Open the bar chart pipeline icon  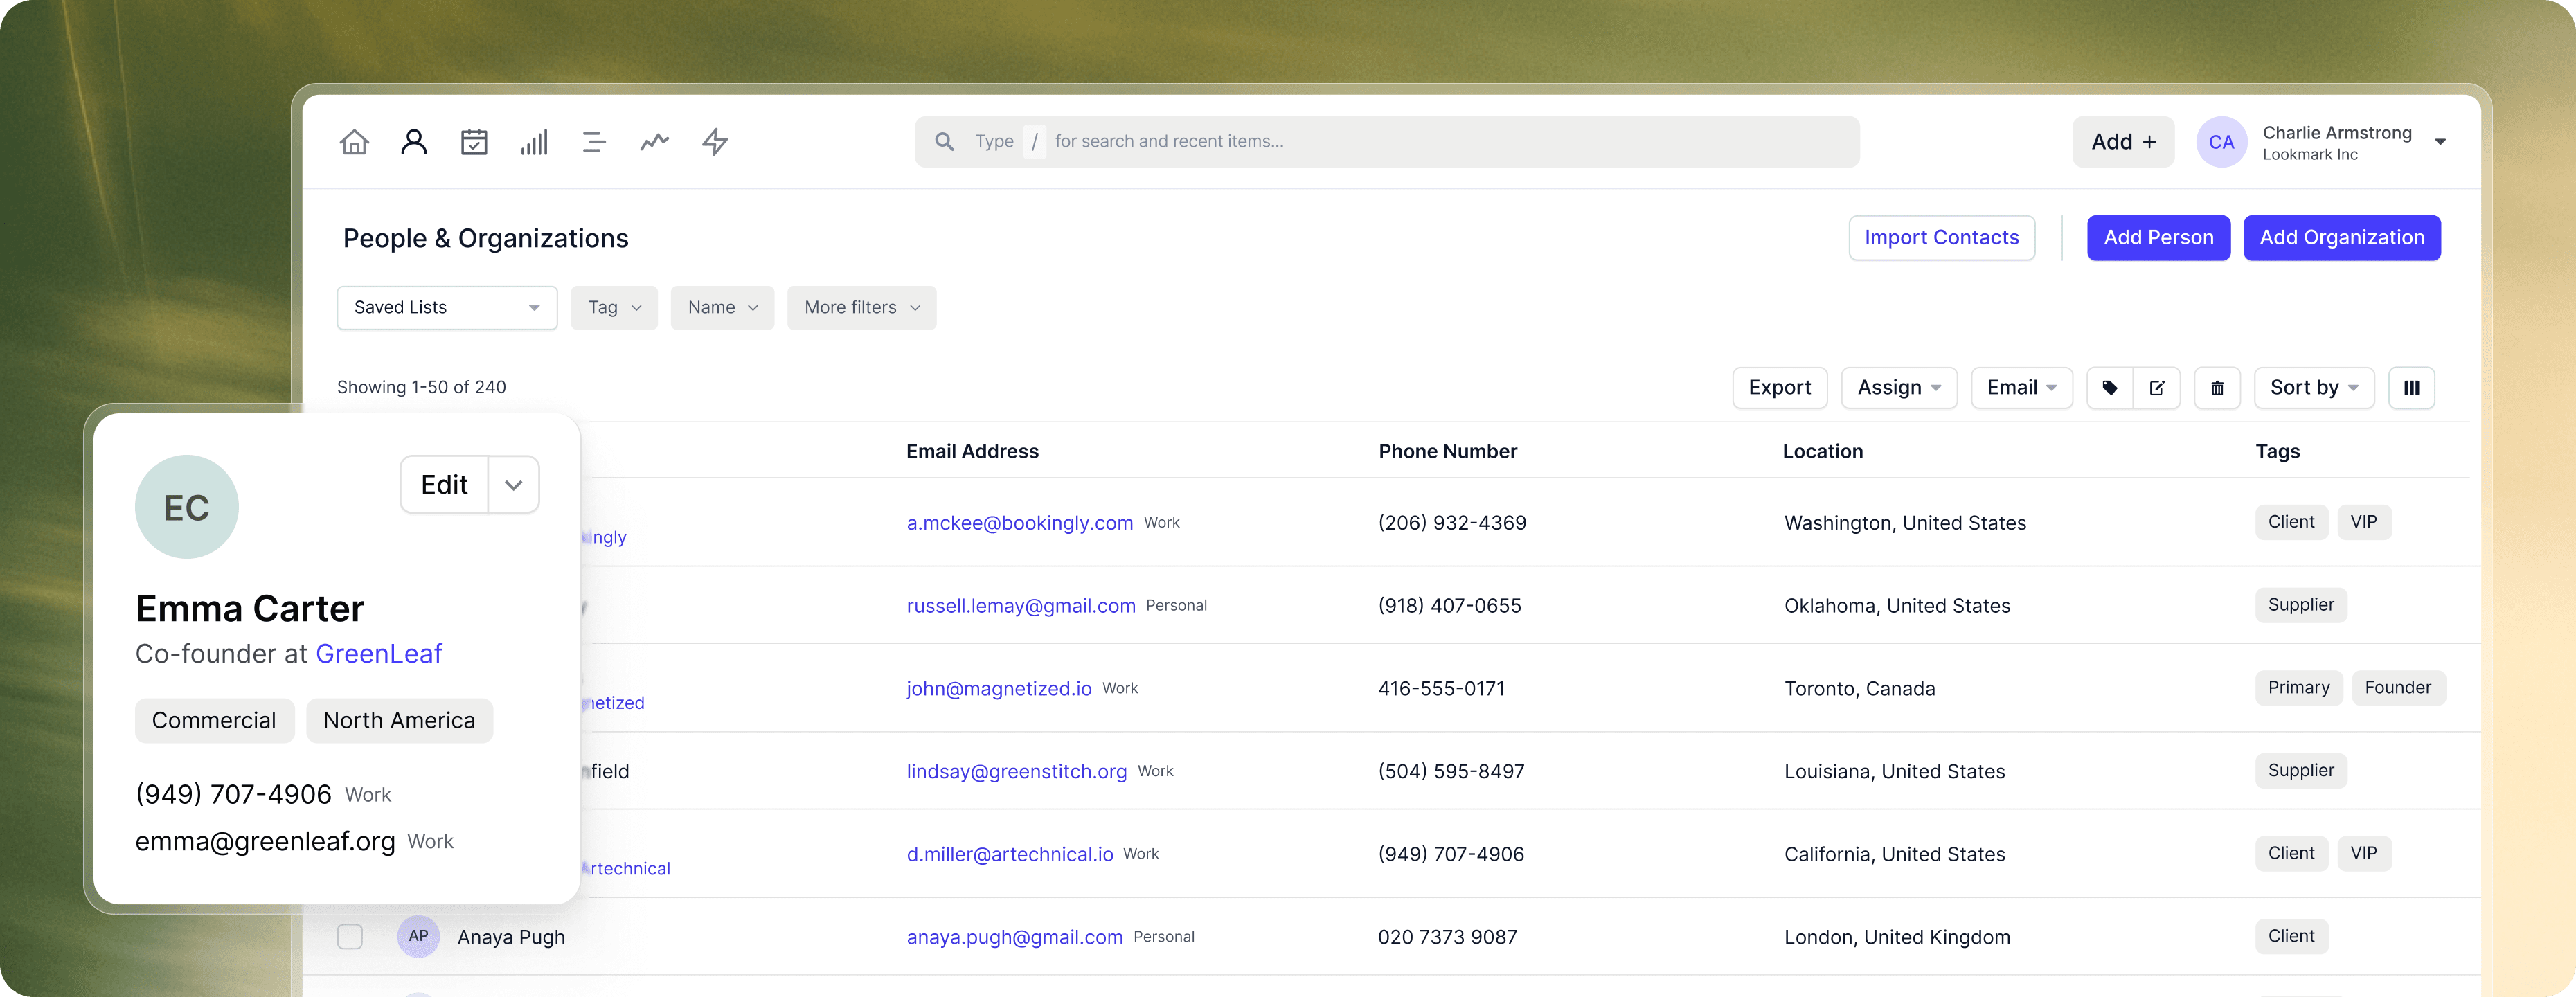[x=534, y=142]
